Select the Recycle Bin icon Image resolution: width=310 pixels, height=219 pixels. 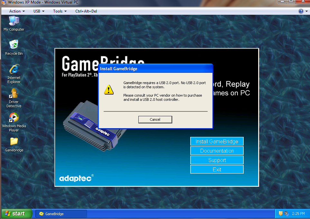coord(14,47)
